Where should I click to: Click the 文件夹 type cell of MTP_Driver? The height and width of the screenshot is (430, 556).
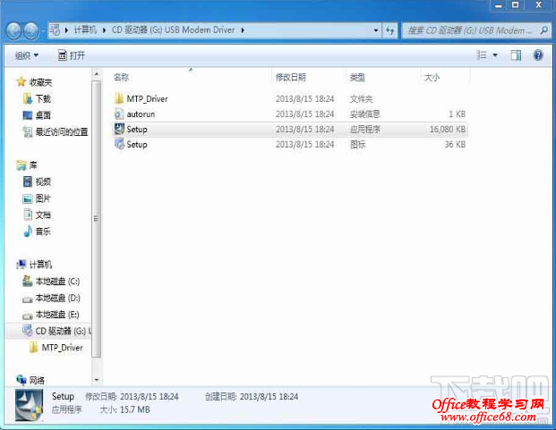point(362,98)
